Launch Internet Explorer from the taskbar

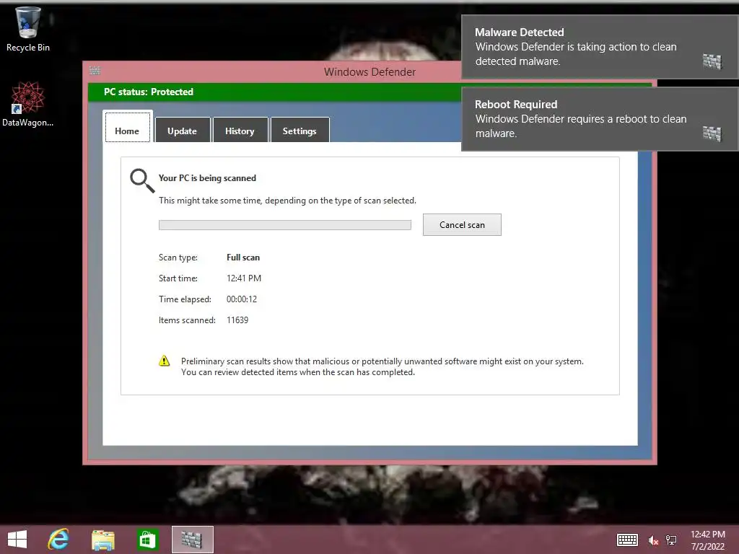tap(58, 540)
